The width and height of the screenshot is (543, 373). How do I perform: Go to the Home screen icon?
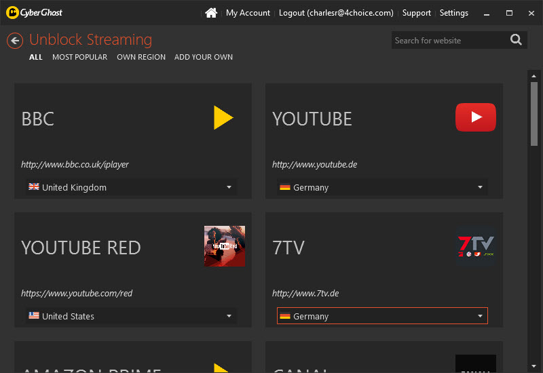pyautogui.click(x=211, y=13)
